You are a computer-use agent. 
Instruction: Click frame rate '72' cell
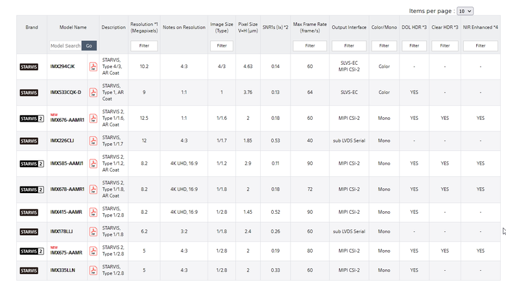click(x=310, y=189)
